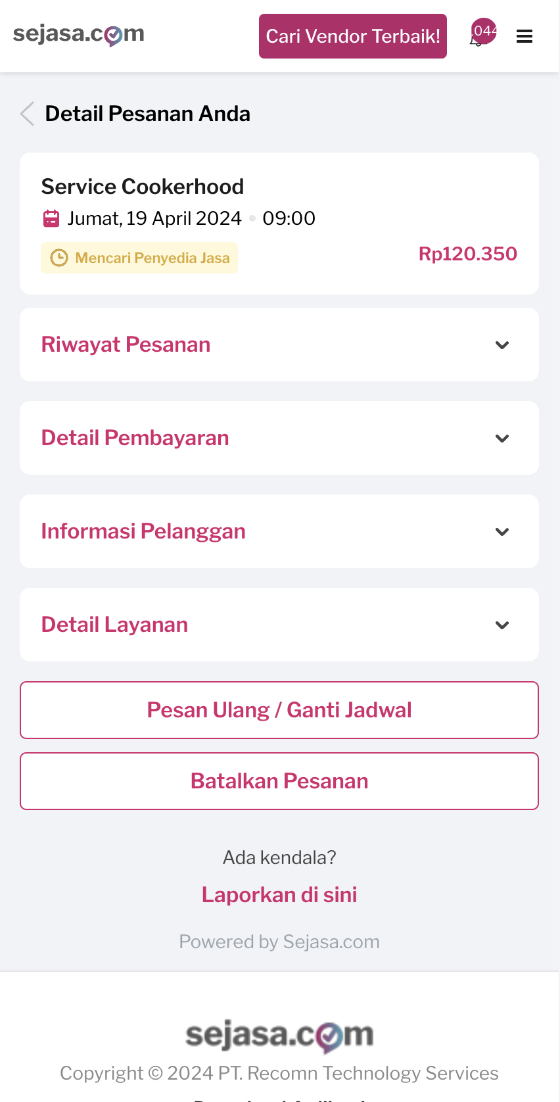Click the Rp120.350 price amount
The height and width of the screenshot is (1102, 560).
click(468, 254)
